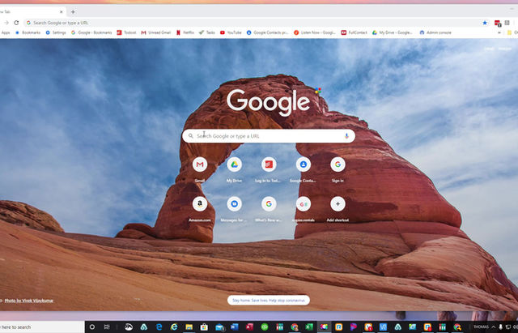The height and width of the screenshot is (333, 518).
Task: Show hidden system tray icons chevron
Action: point(493,327)
